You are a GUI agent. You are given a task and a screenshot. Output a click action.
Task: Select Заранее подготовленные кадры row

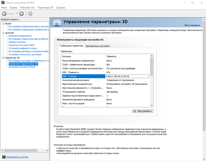pyautogui.click(x=106, y=96)
